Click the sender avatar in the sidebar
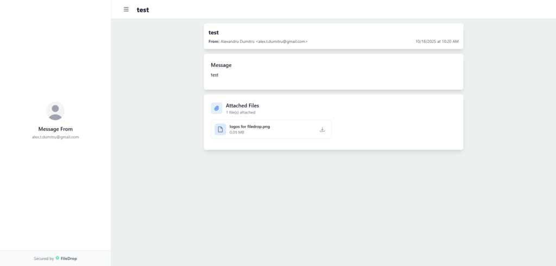The height and width of the screenshot is (266, 556). [55, 111]
